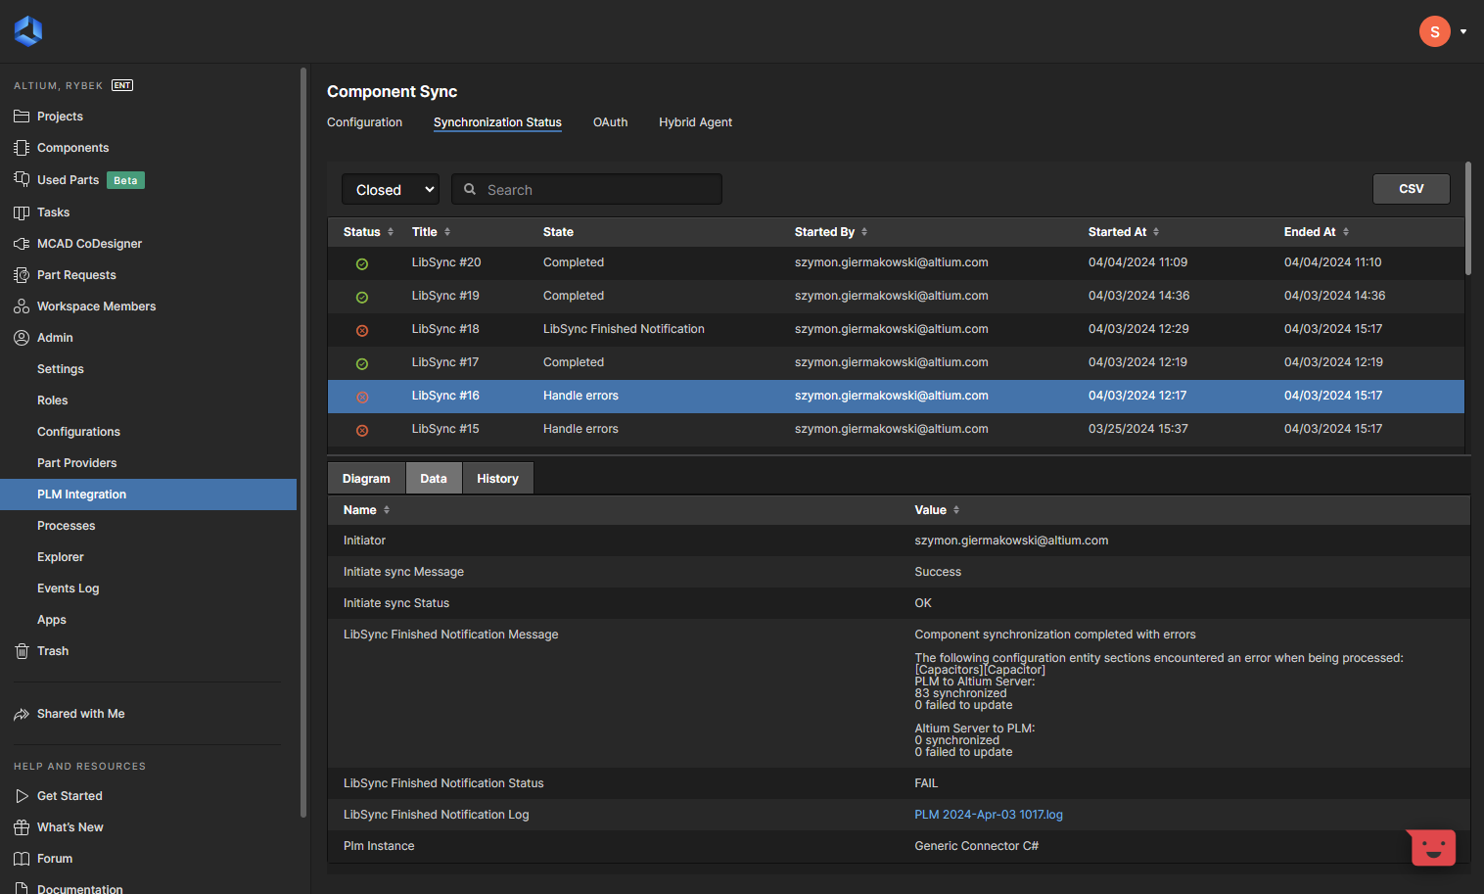This screenshot has height=894, width=1484.
Task: Open the OAuth tab
Action: (x=610, y=122)
